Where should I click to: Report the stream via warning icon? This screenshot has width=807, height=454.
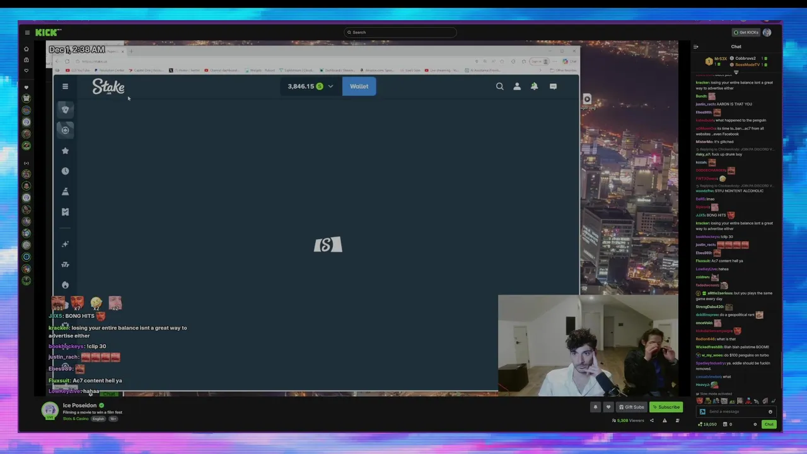665,421
